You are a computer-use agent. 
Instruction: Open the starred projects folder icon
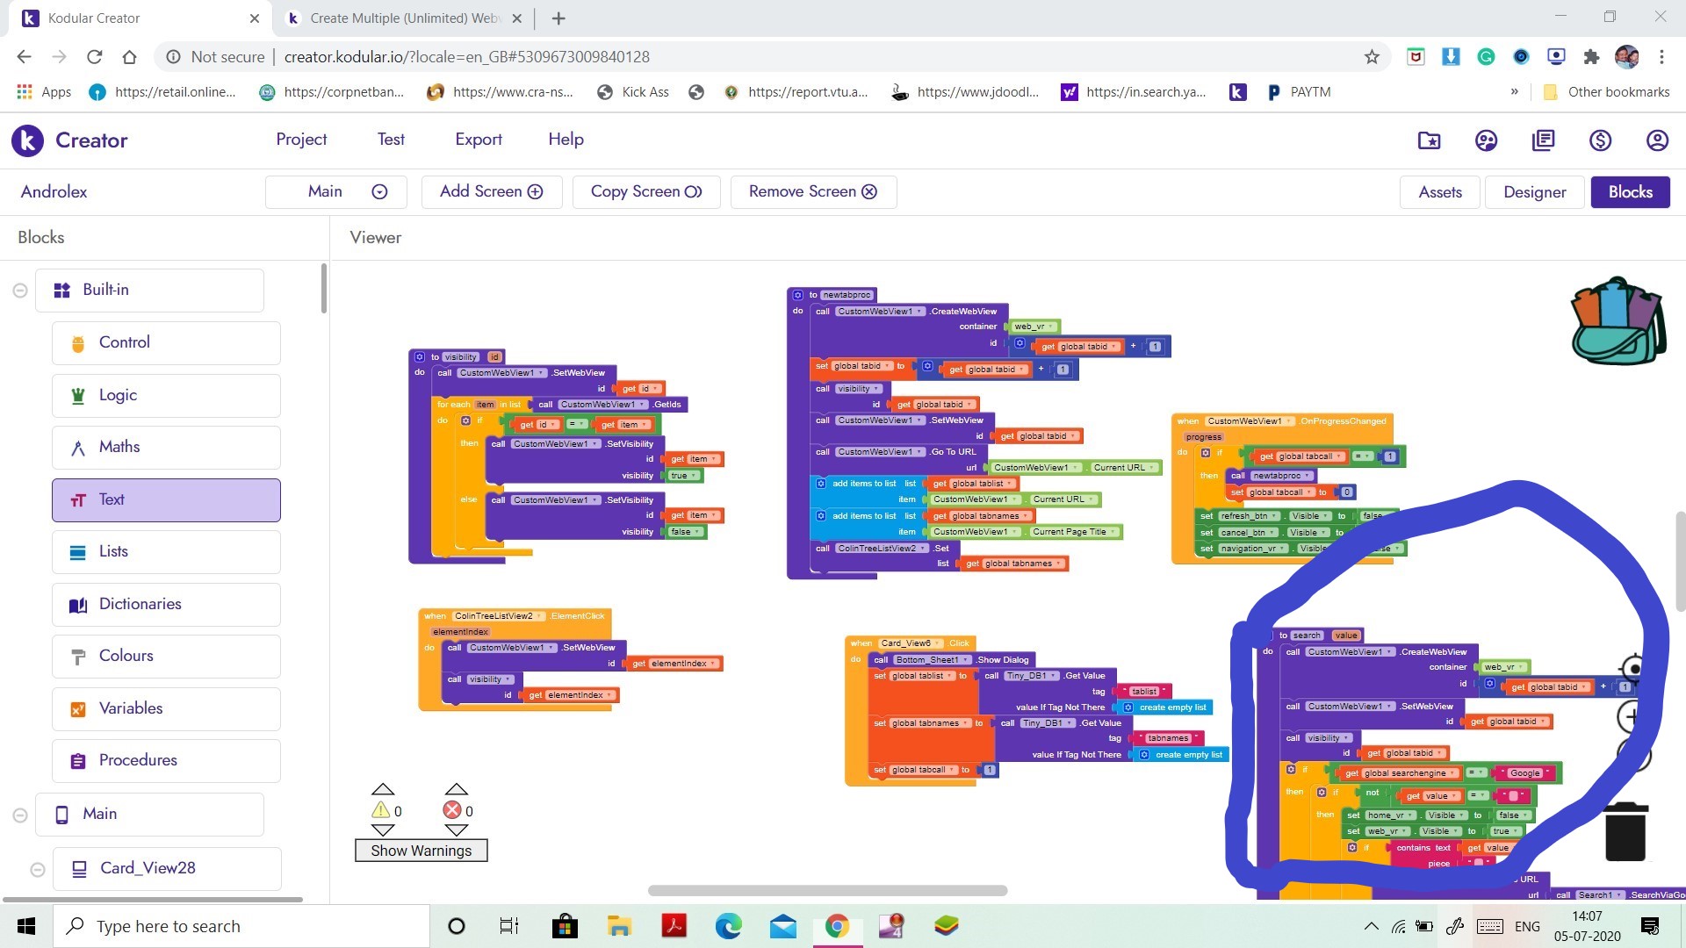(1428, 140)
